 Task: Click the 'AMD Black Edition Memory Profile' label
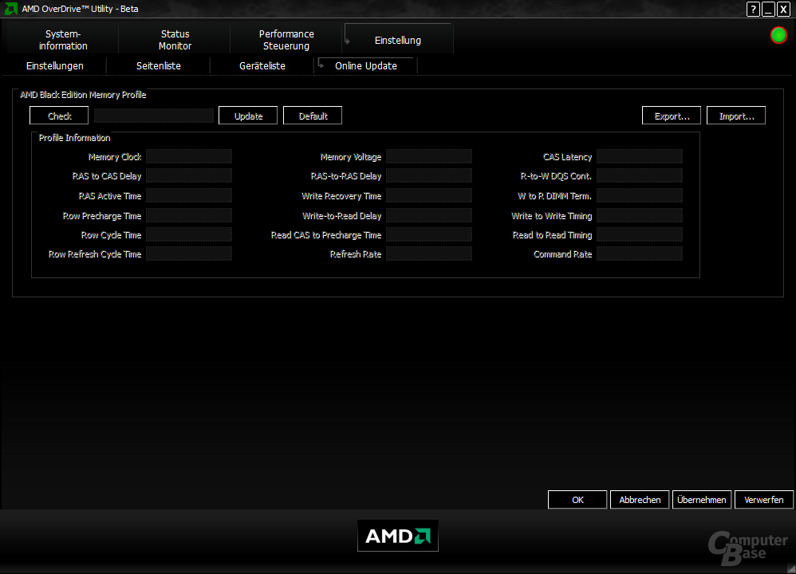click(83, 94)
